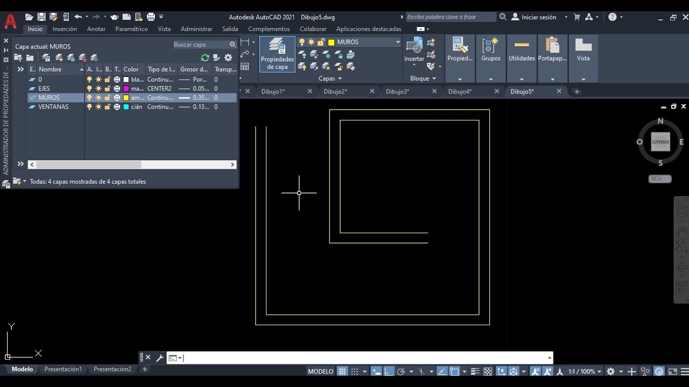Click in the command line input field

click(x=365, y=357)
